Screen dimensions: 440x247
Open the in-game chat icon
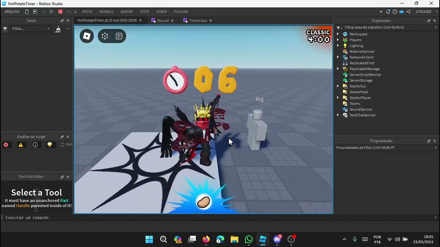pos(119,36)
